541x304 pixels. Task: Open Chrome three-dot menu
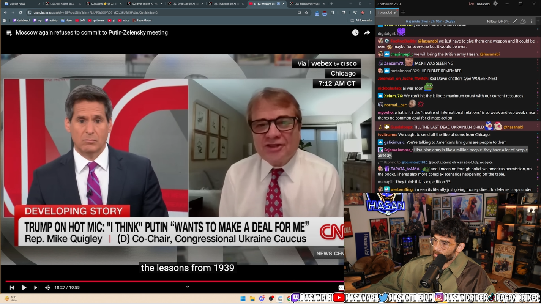pyautogui.click(x=370, y=13)
